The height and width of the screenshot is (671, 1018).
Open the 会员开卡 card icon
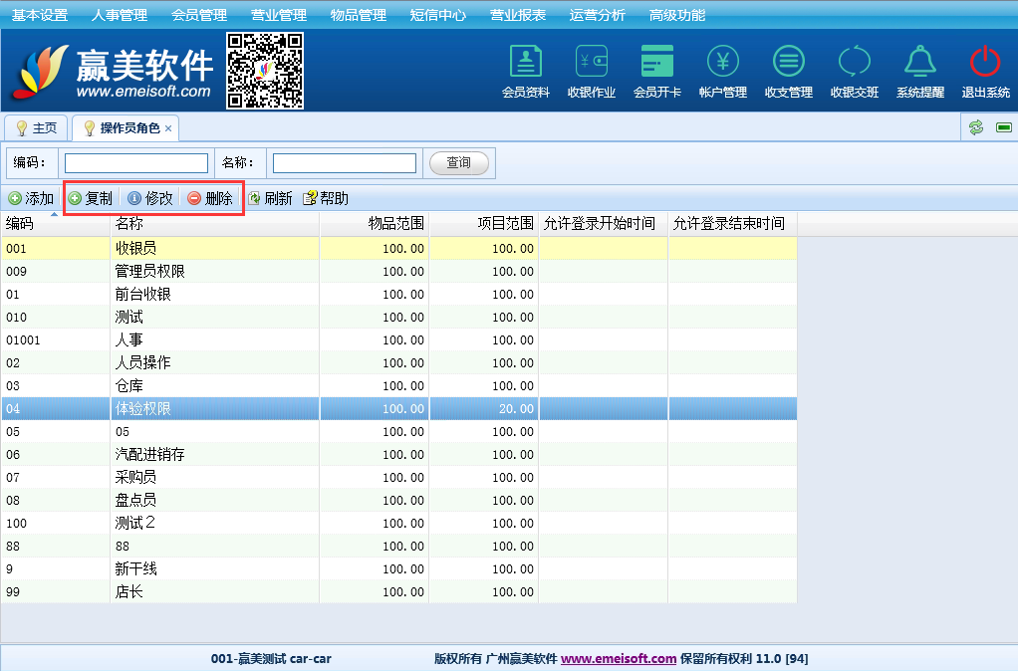[657, 63]
